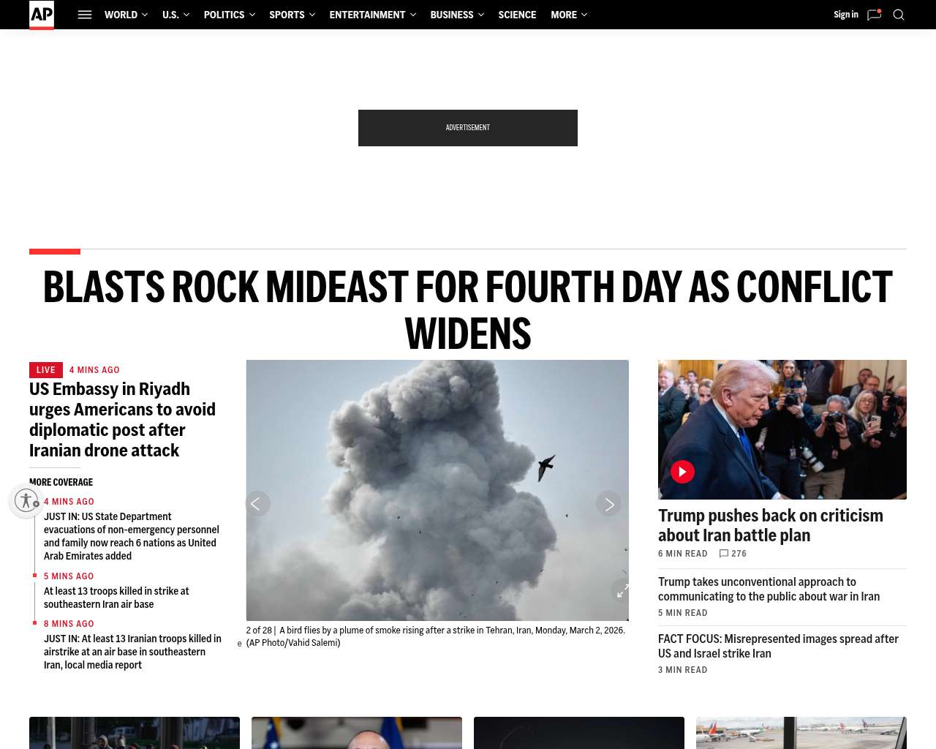Click the Sign in link

846,15
